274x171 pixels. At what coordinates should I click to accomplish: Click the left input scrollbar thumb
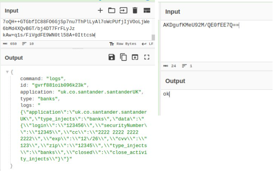tap(153, 37)
